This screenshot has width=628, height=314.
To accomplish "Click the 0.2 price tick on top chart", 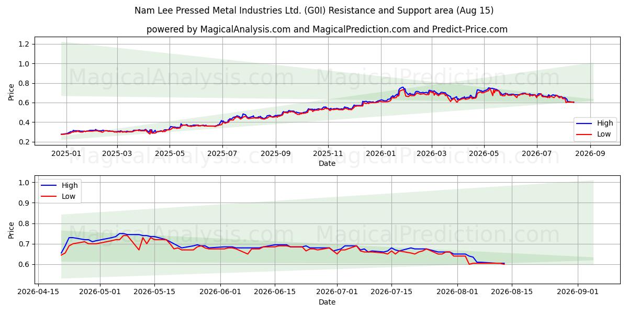I will pyautogui.click(x=25, y=142).
